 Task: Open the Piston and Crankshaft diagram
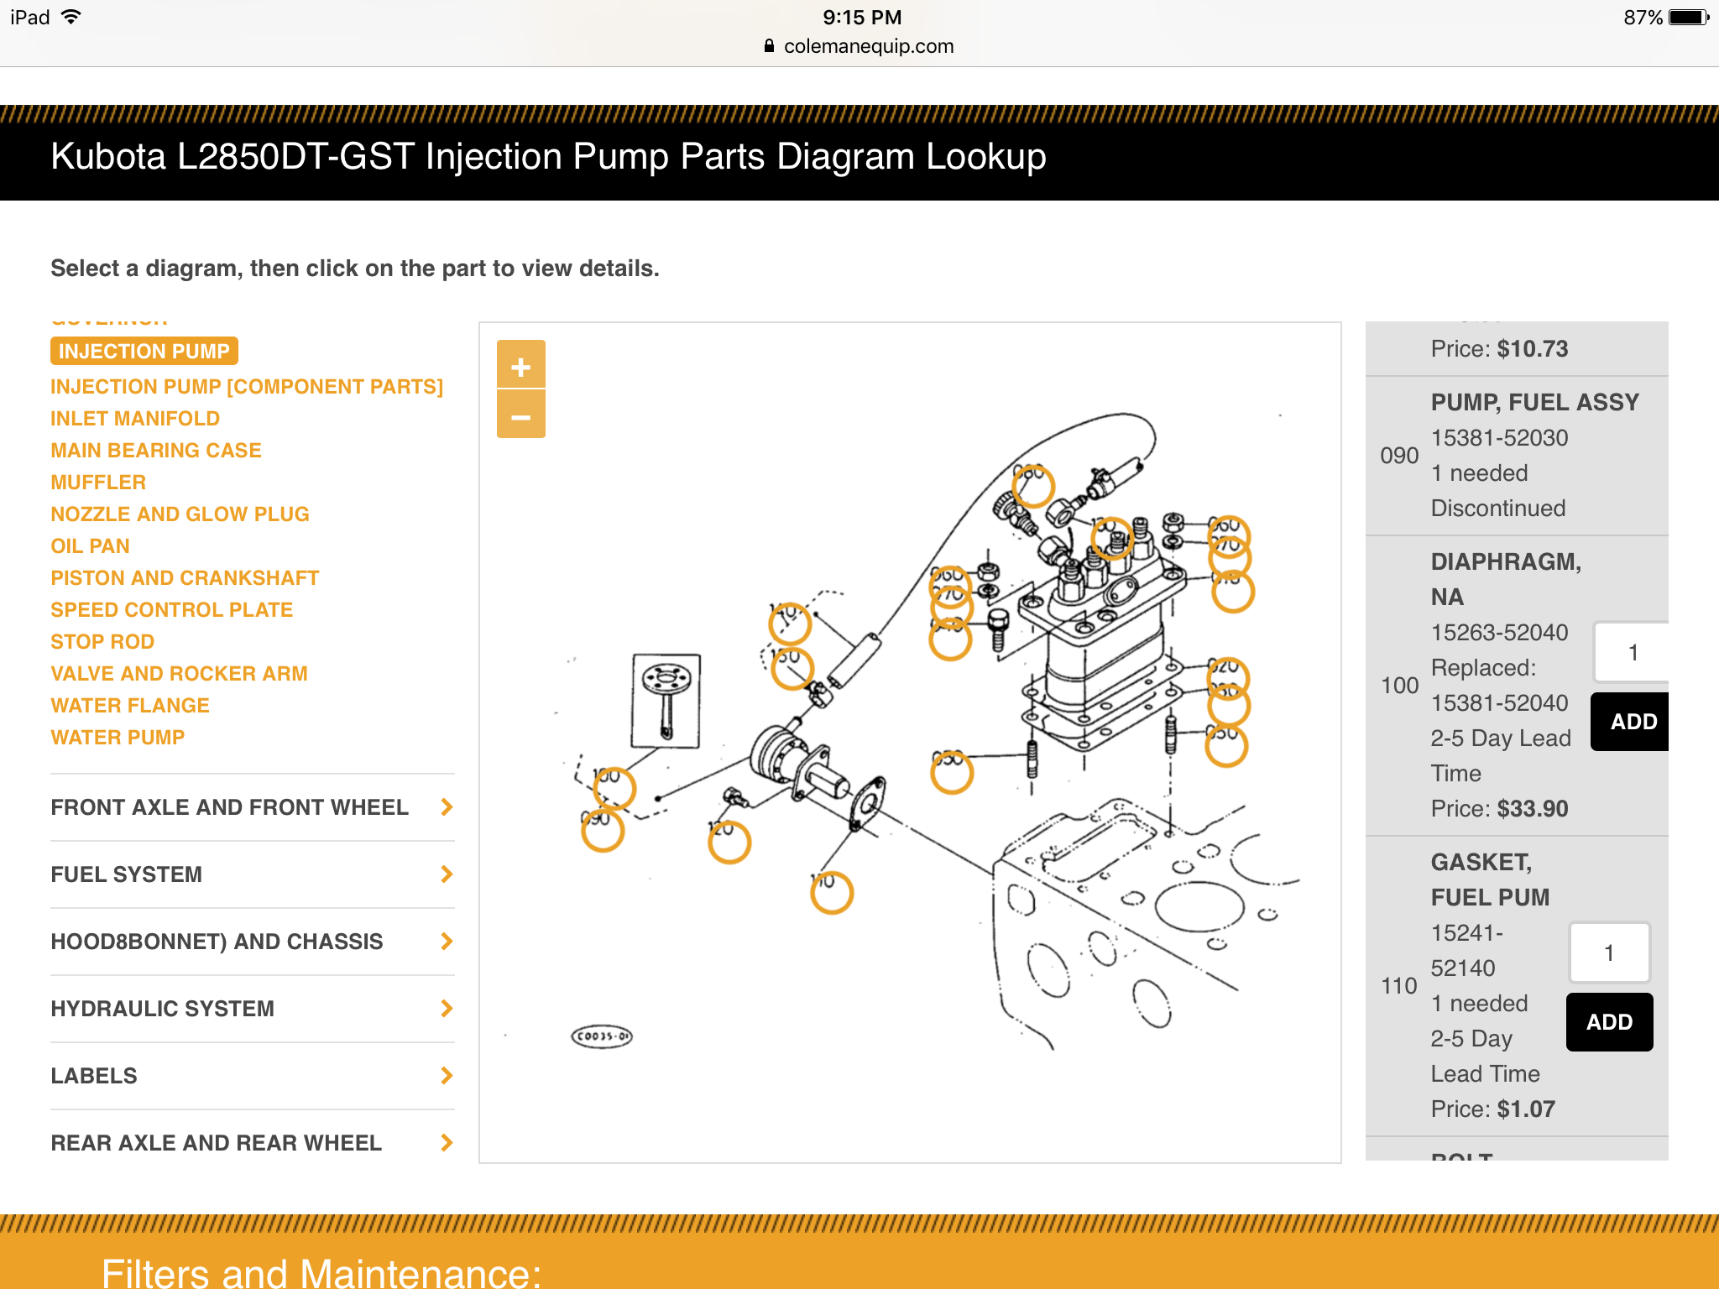185,578
